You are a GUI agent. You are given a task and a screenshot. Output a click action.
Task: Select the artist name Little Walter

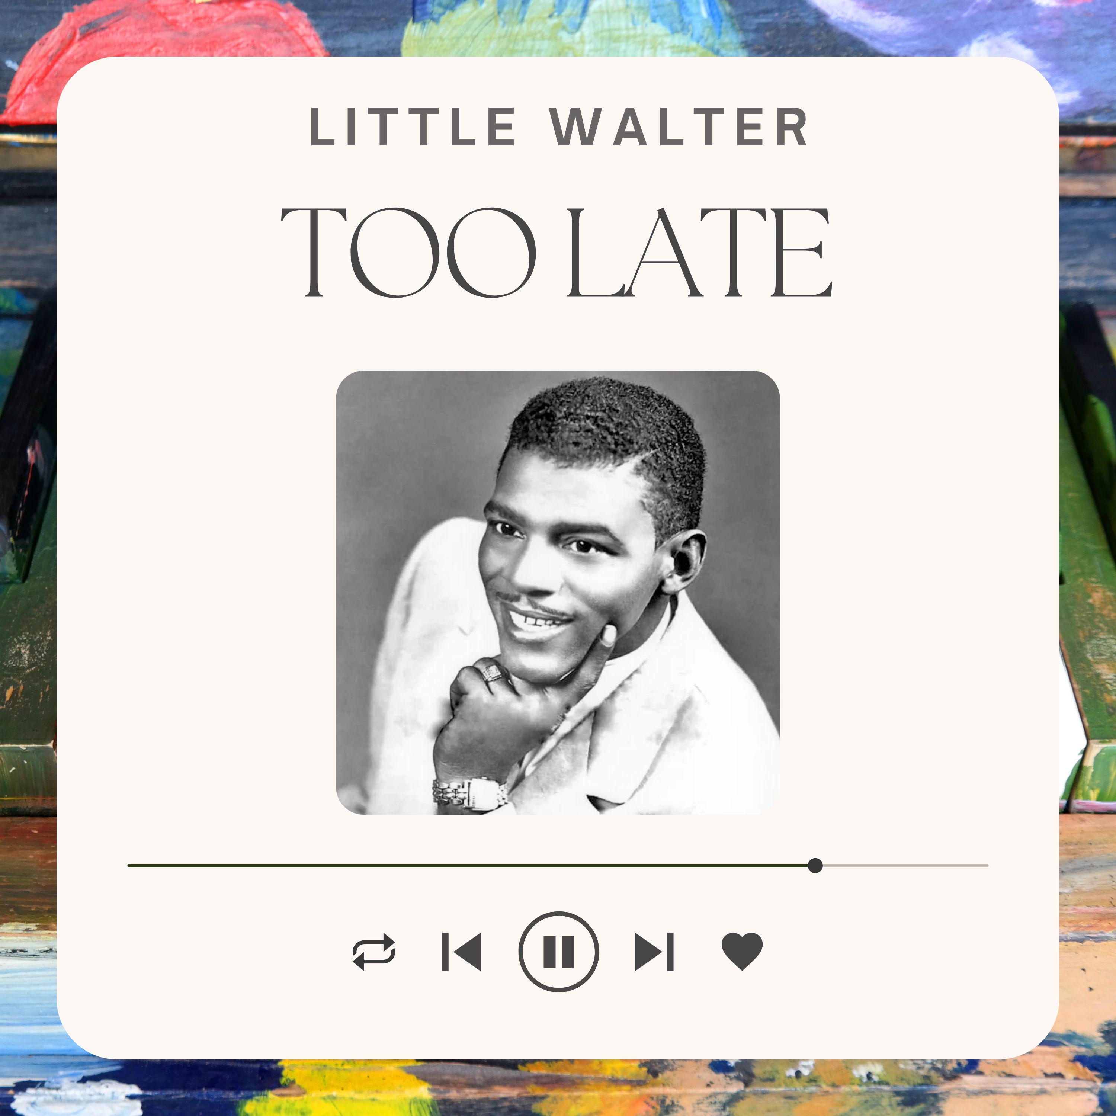(559, 126)
